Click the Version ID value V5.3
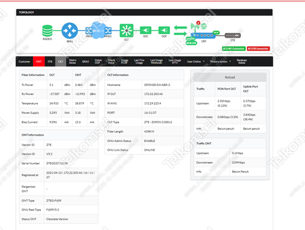Image resolution: width=305 pixels, height=230 pixels. click(49, 154)
